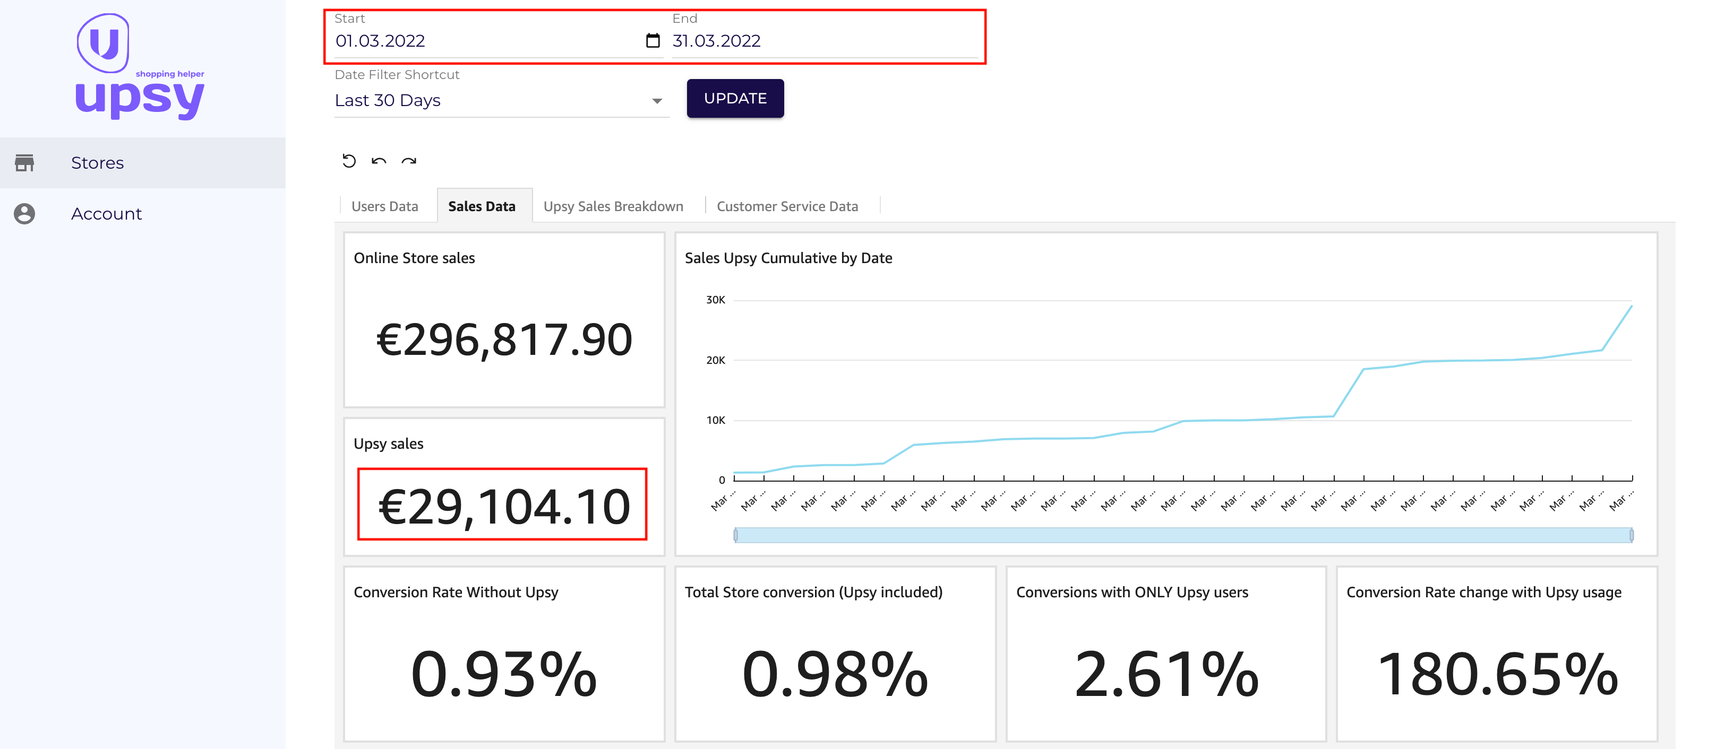The height and width of the screenshot is (749, 1716).
Task: Click the Upsy sales value €29,104.10
Action: 504,507
